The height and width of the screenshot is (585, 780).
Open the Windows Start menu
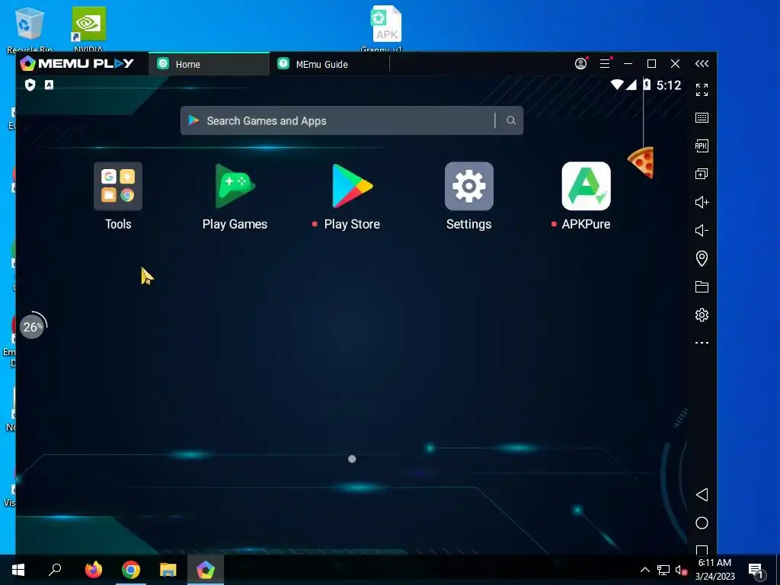pos(18,570)
